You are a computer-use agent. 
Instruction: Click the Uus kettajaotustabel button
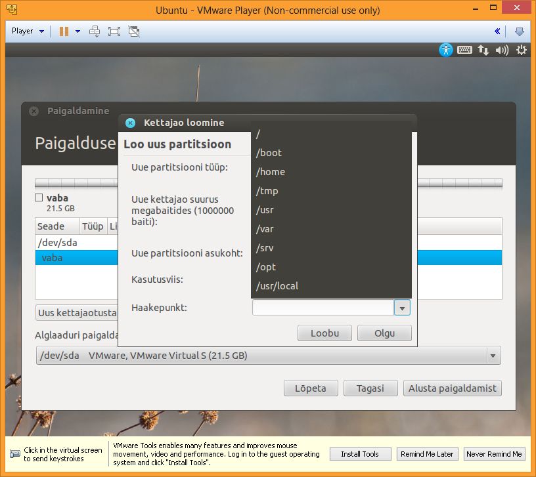[77, 313]
